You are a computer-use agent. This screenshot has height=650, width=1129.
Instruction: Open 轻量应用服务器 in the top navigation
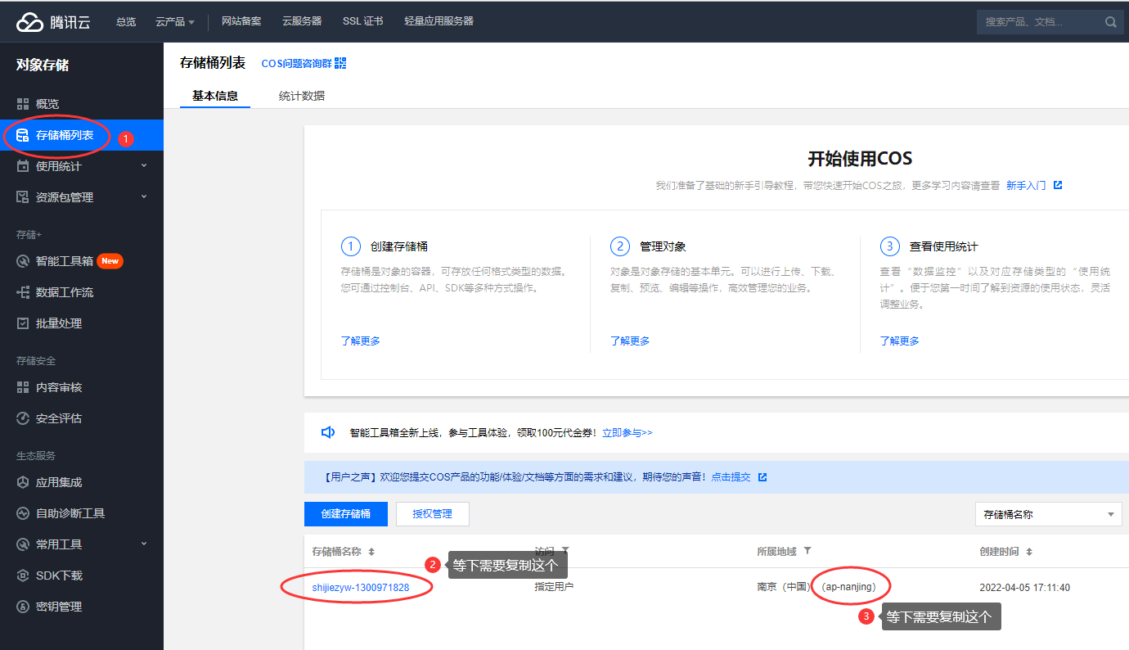(439, 21)
